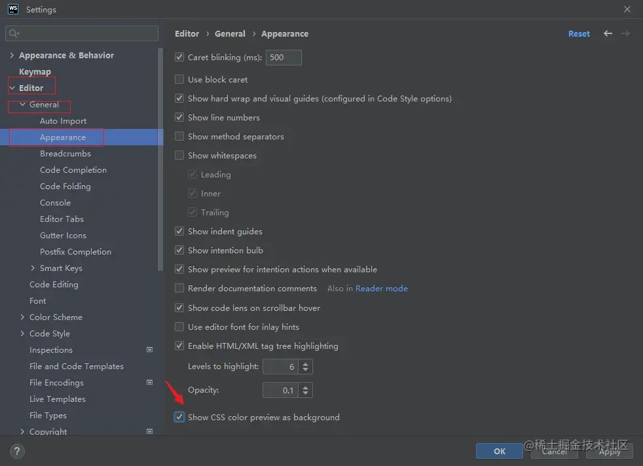This screenshot has width=643, height=466.
Task: Enable Show whitespaces checkbox
Action: [x=179, y=155]
